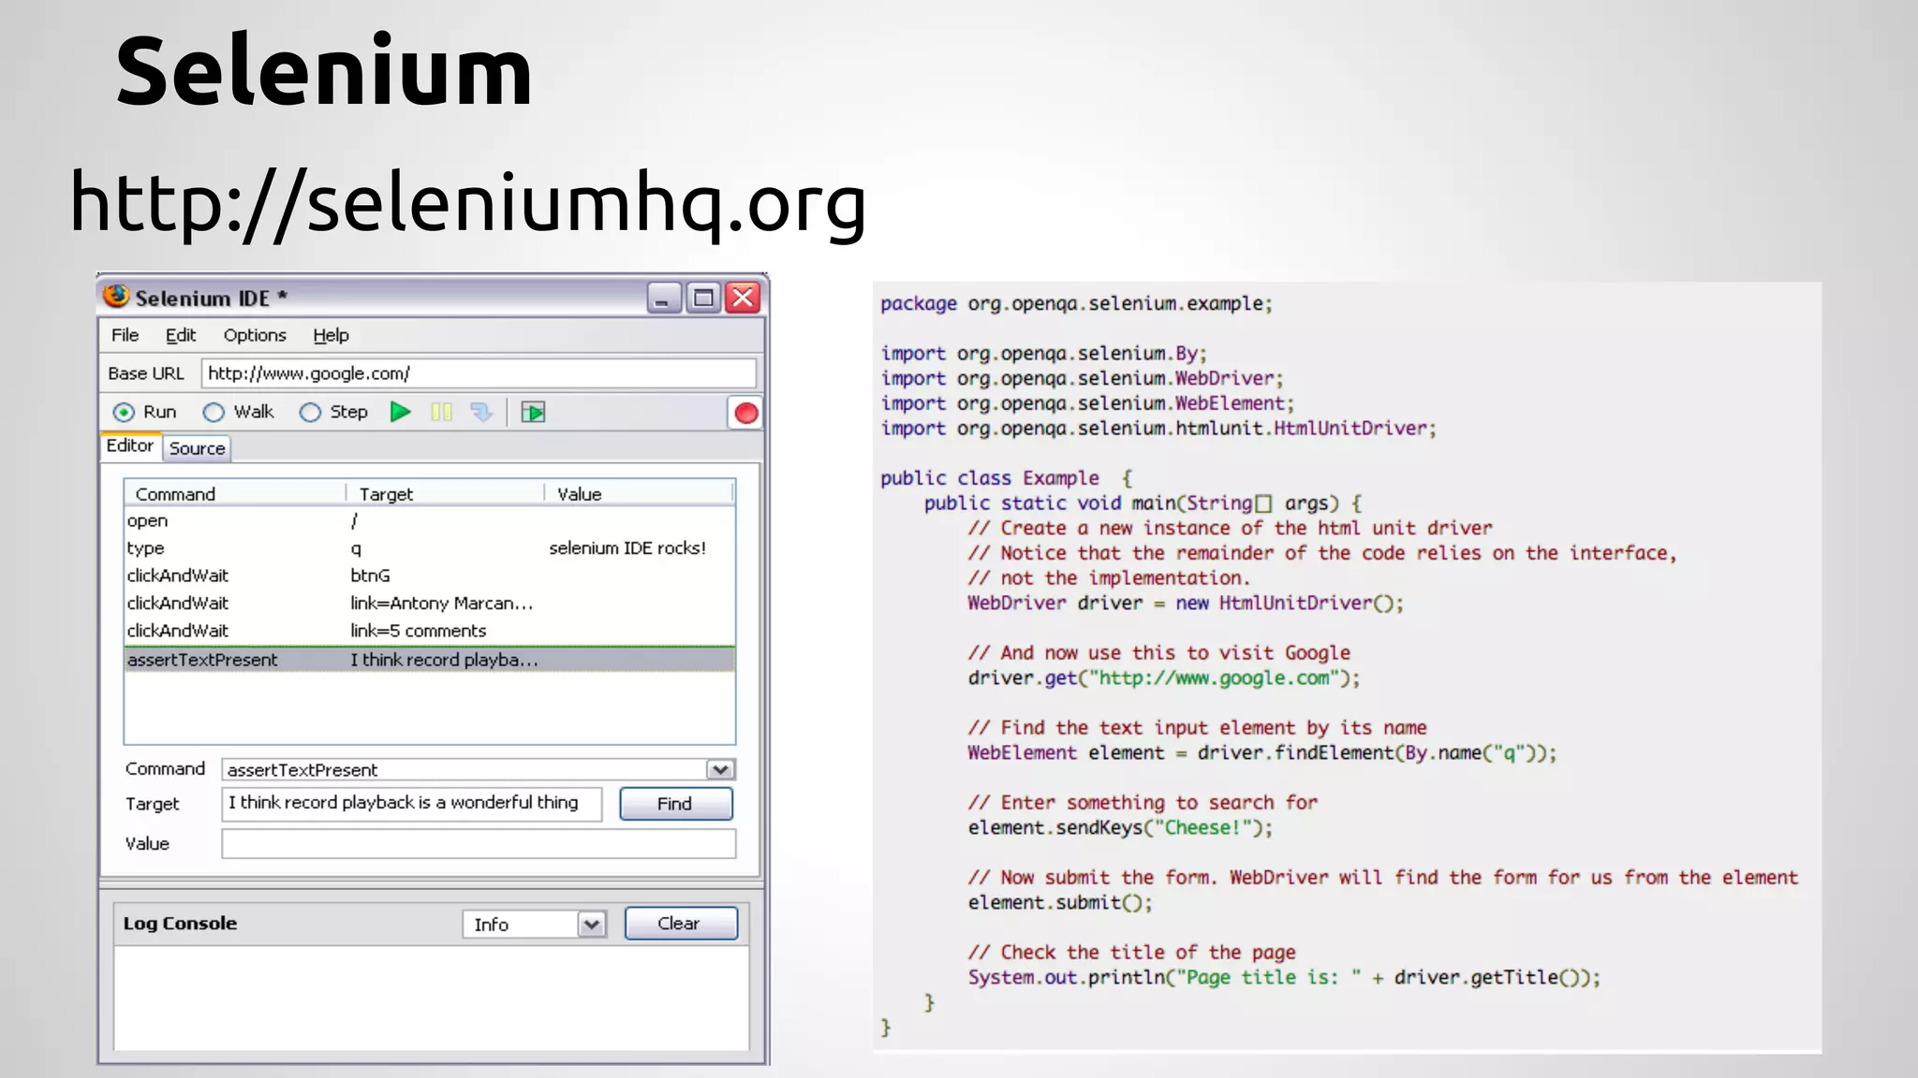Select the 'open' command row

click(x=430, y=521)
